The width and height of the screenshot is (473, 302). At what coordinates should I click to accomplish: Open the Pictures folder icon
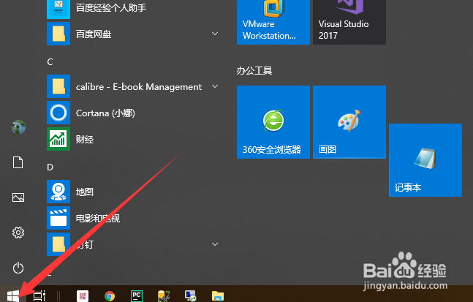pyautogui.click(x=18, y=197)
